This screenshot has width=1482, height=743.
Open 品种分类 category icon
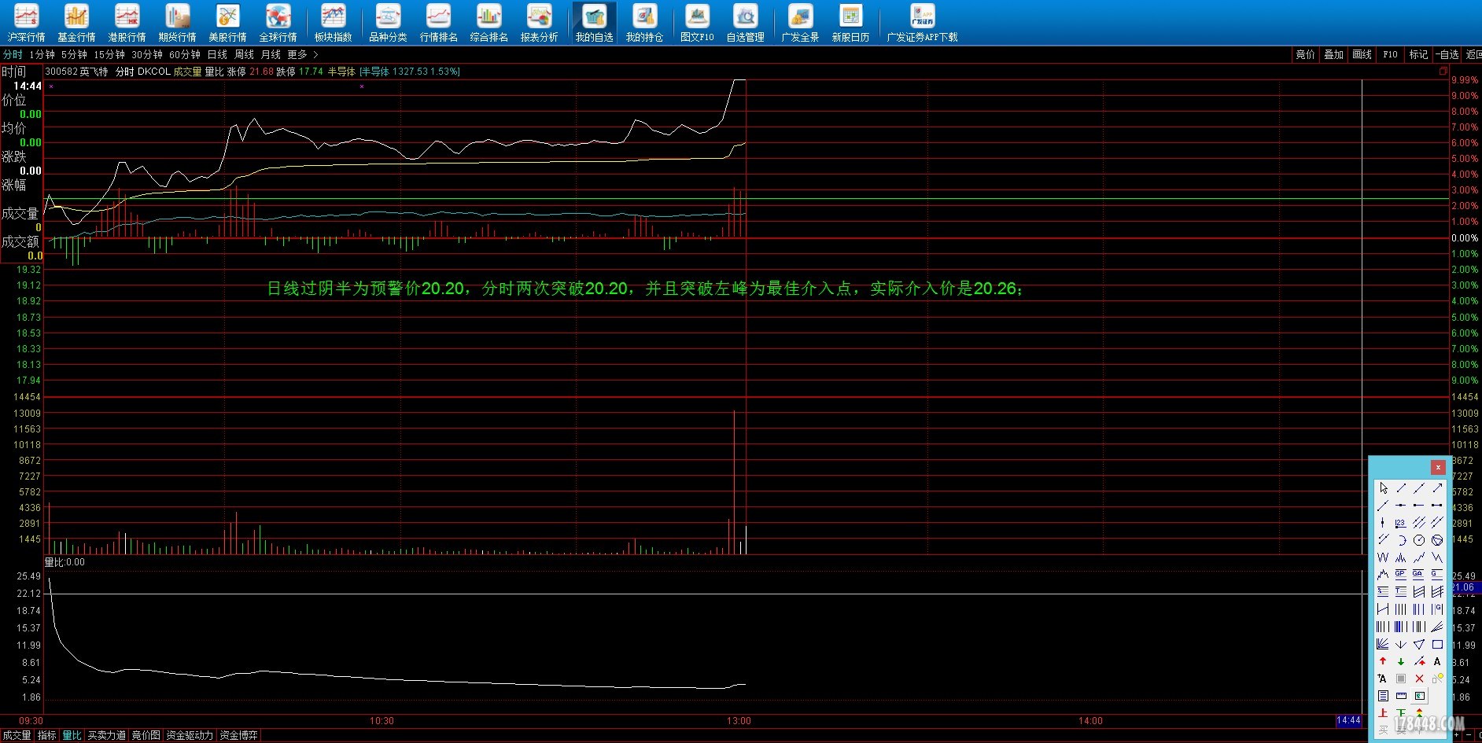(388, 22)
